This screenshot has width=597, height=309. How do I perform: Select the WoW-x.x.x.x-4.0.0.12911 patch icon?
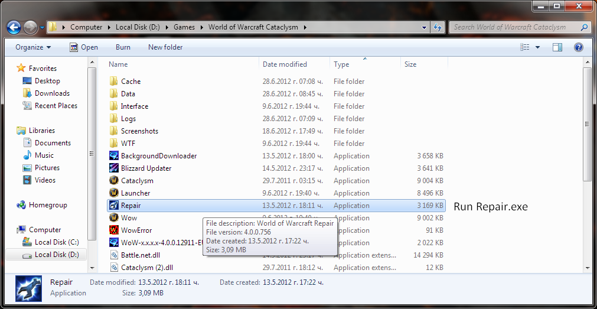coord(113,243)
